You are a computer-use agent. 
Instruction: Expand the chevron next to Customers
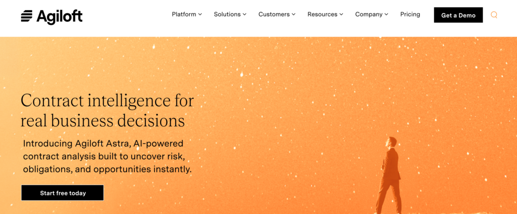click(293, 15)
